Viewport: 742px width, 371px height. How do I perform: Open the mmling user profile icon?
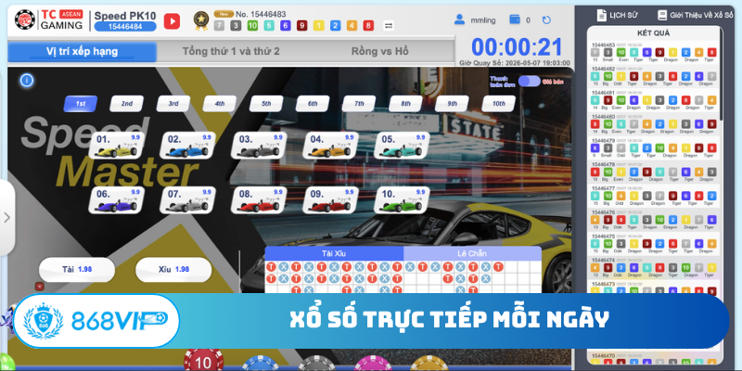[x=459, y=19]
